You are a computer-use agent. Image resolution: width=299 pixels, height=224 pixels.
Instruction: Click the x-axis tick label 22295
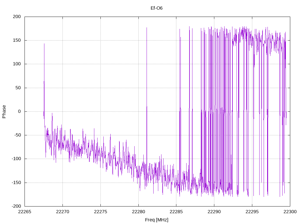(x=252, y=212)
